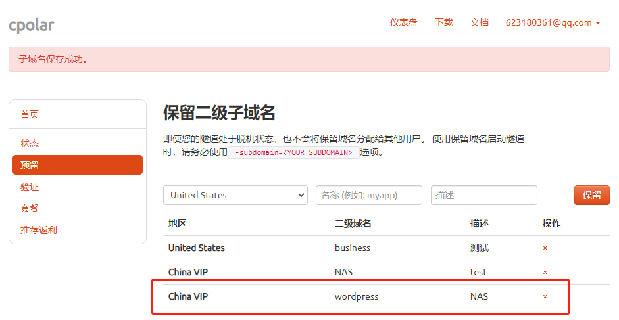Click the -subdomain=<YOUR_SUBDOMAIN> code snippet
This screenshot has width=619, height=320.
[293, 152]
